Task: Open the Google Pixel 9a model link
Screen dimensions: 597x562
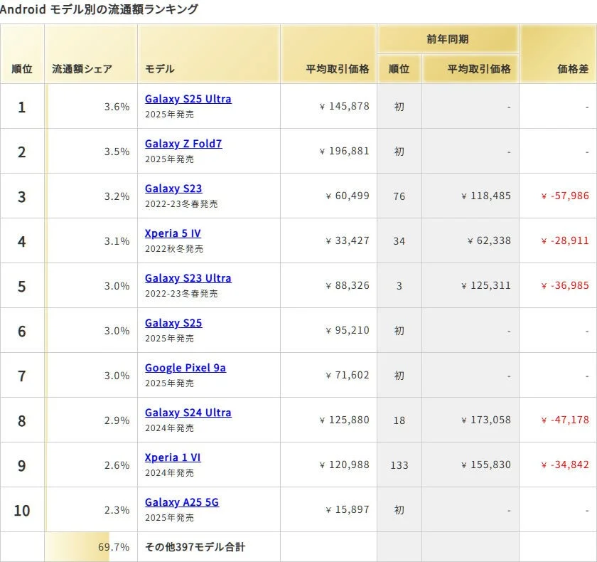Action: pos(185,368)
